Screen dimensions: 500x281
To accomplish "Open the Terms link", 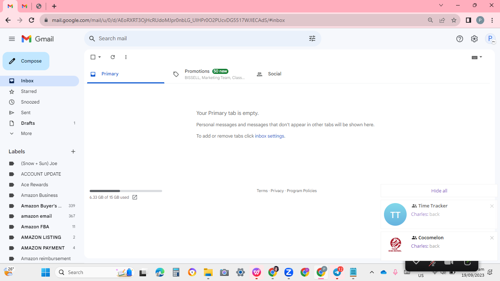I will [262, 191].
